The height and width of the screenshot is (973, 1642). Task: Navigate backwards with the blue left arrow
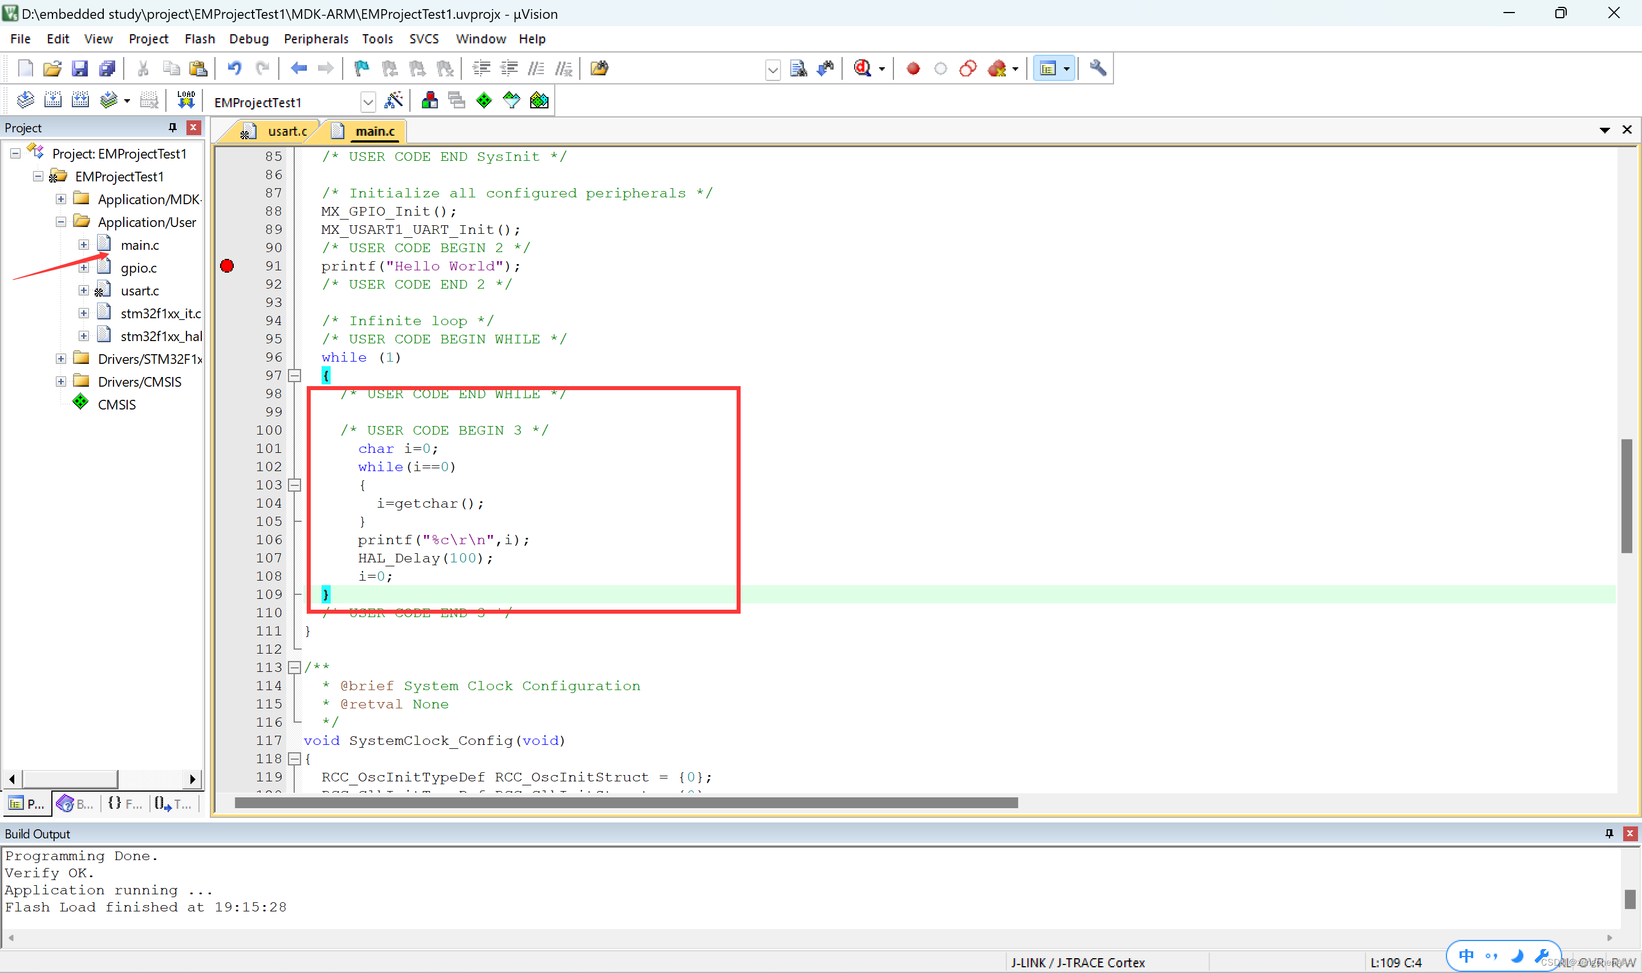point(299,68)
